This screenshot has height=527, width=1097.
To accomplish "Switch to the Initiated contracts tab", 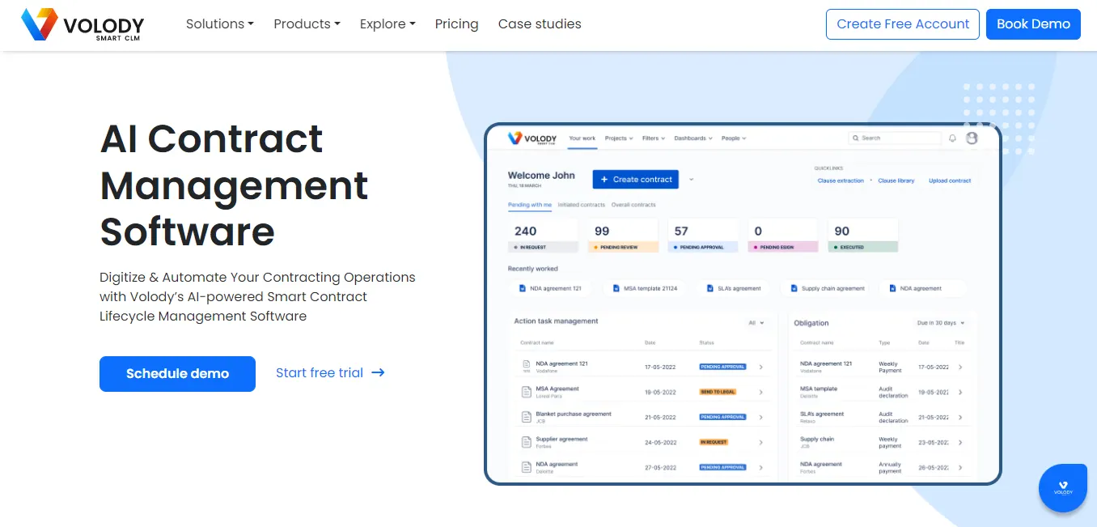I will pyautogui.click(x=582, y=204).
